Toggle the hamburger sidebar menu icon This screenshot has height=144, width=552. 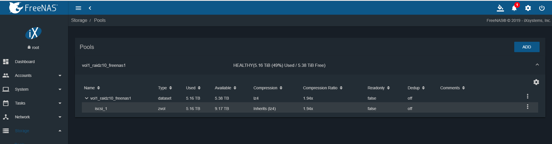(x=78, y=8)
